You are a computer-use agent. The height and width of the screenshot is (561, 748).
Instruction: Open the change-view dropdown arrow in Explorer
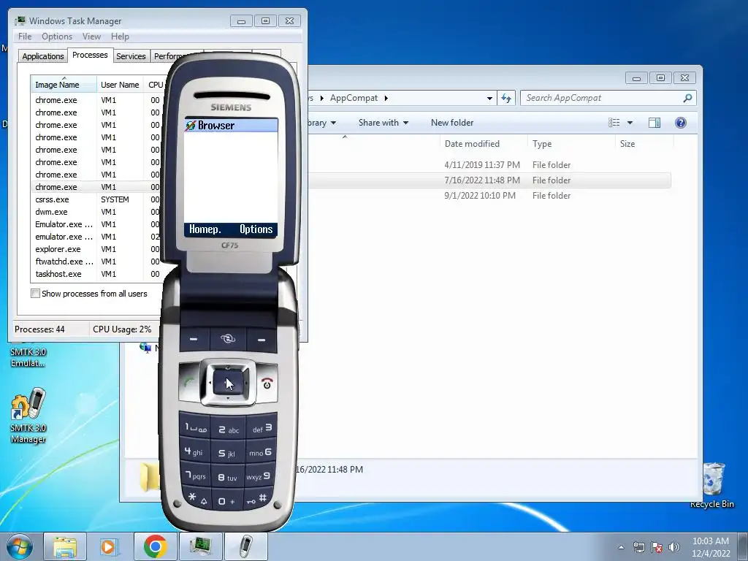630,123
